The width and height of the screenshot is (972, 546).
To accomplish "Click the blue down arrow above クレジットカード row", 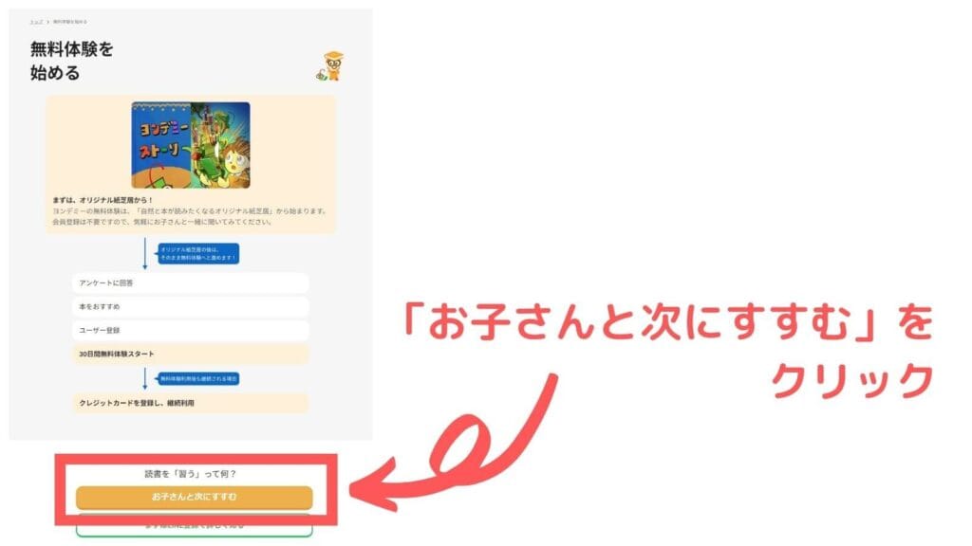I will pos(145,378).
